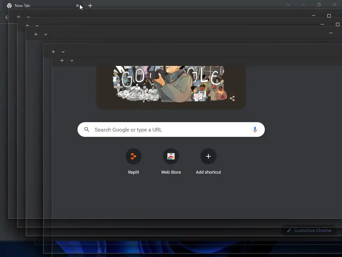The height and width of the screenshot is (257, 342).
Task: Open the Web Store shortcut
Action: pyautogui.click(x=171, y=162)
